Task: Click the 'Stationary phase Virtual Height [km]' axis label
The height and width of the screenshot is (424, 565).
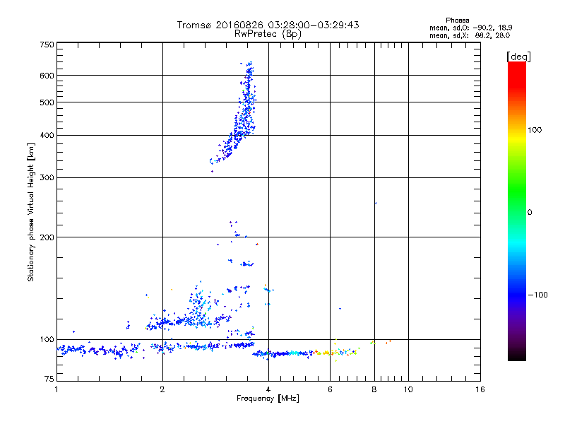Action: (x=30, y=212)
